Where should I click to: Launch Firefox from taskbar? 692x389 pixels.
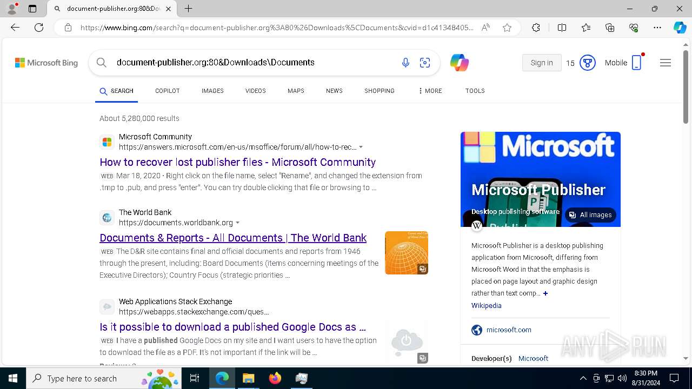[275, 378]
